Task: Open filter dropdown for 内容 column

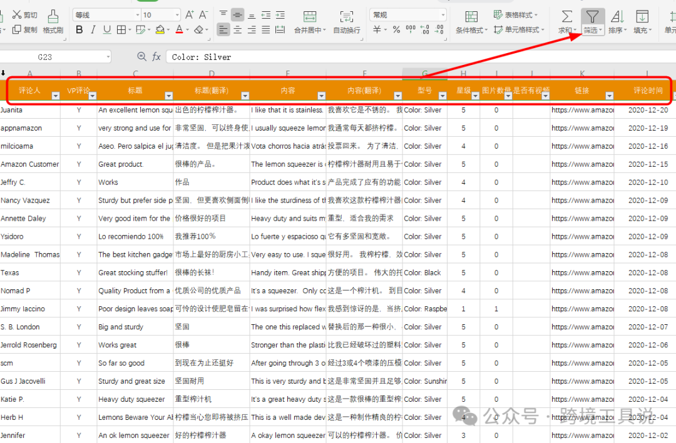Action: pyautogui.click(x=321, y=96)
